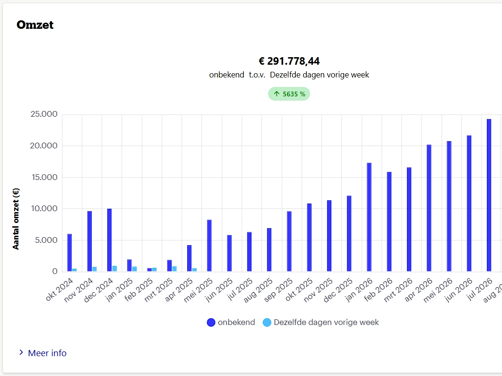Select the apr 2026 bar
The height and width of the screenshot is (376, 502).
[429, 208]
